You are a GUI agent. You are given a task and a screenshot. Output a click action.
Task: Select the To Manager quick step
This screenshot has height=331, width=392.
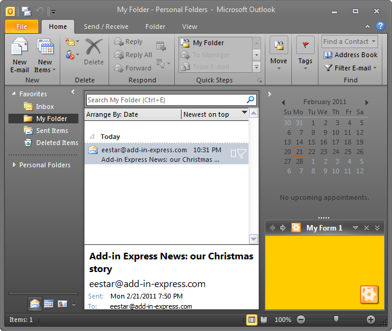(x=215, y=55)
